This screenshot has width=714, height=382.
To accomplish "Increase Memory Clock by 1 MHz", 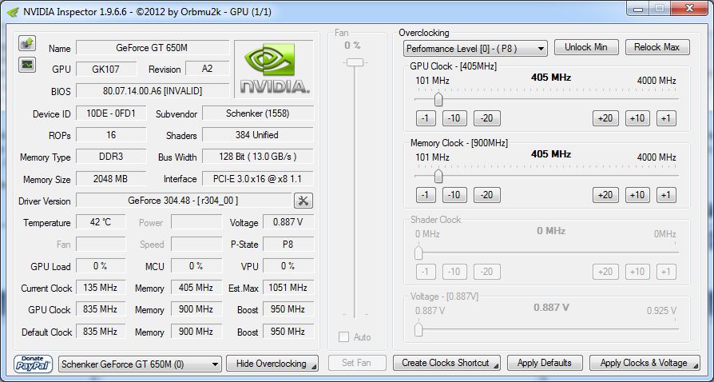I will coord(666,195).
